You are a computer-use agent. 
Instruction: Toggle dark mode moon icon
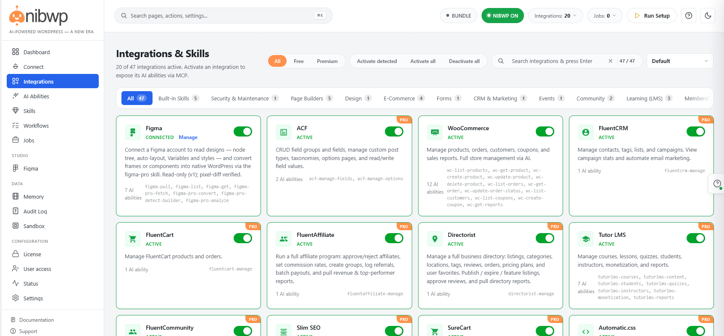point(708,16)
